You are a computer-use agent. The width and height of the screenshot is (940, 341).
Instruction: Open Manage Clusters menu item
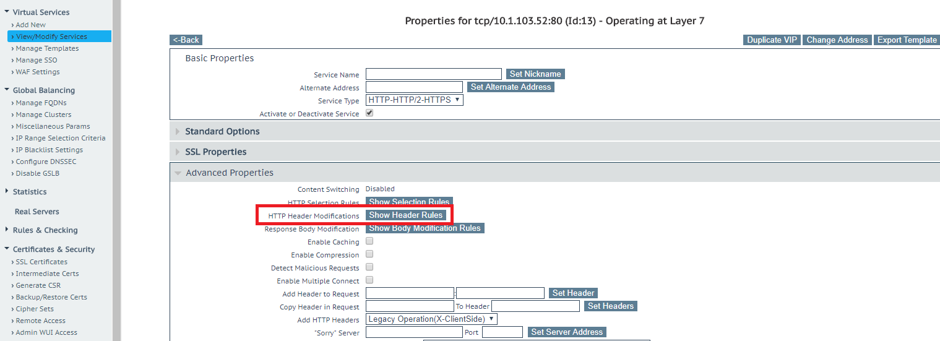click(x=43, y=114)
